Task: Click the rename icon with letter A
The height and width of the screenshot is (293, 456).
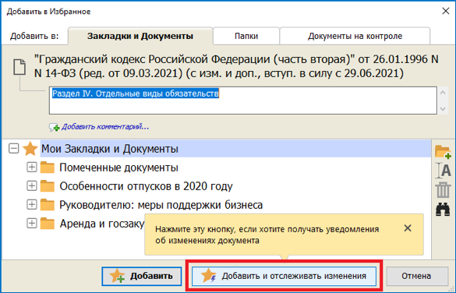Action: coord(444,171)
